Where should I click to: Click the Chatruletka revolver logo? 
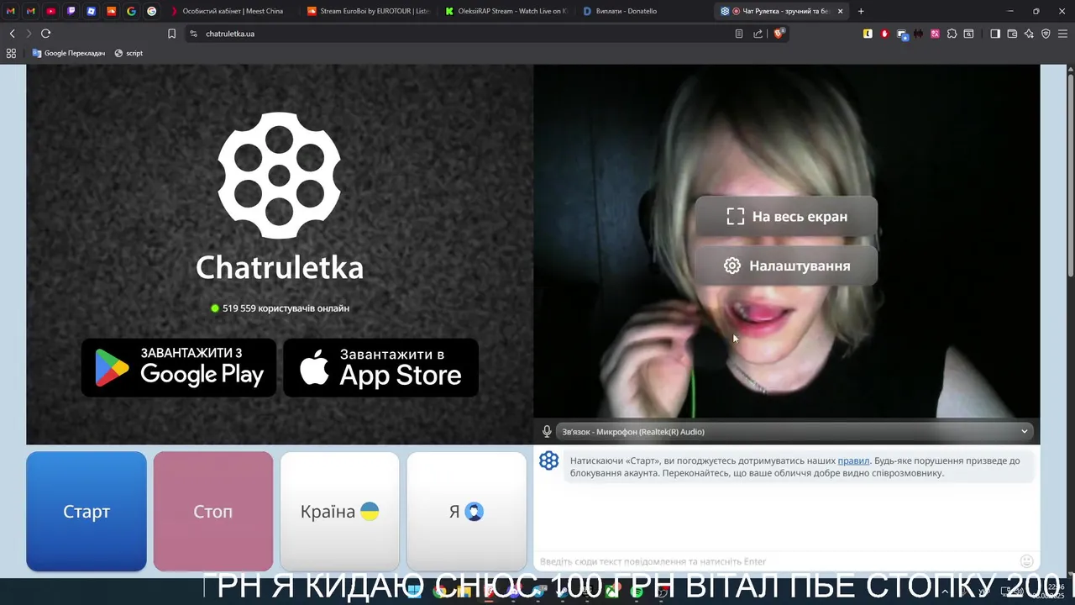(x=279, y=176)
